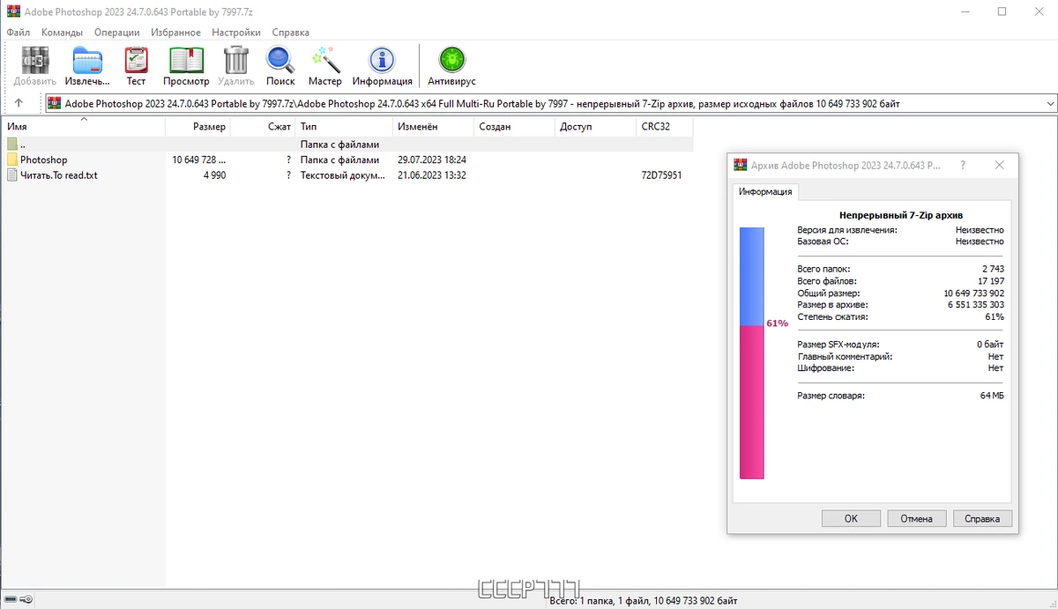Open the Справка menu
Image resolution: width=1058 pixels, height=609 pixels.
click(x=290, y=33)
